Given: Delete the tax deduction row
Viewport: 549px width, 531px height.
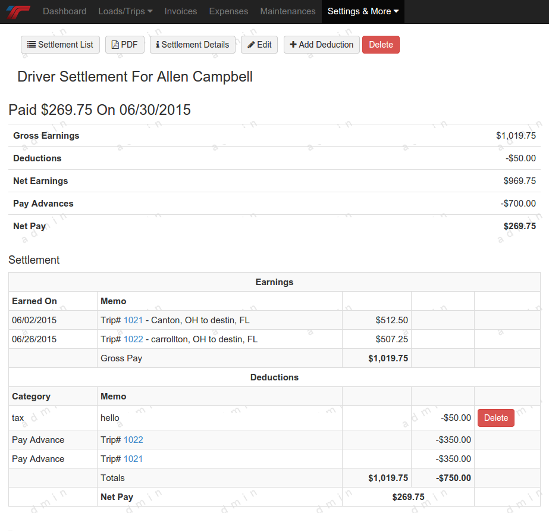Looking at the screenshot, I should point(495,418).
